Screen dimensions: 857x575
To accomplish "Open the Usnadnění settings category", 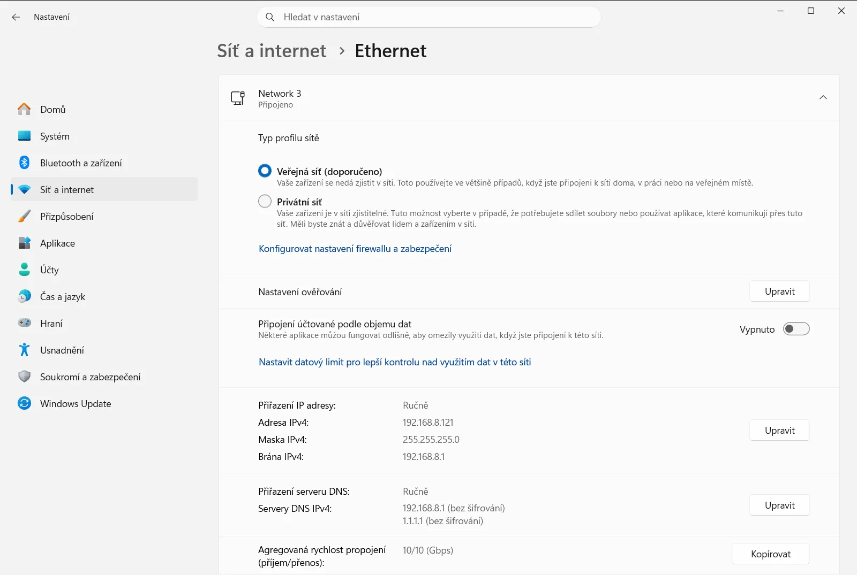I will (104, 350).
